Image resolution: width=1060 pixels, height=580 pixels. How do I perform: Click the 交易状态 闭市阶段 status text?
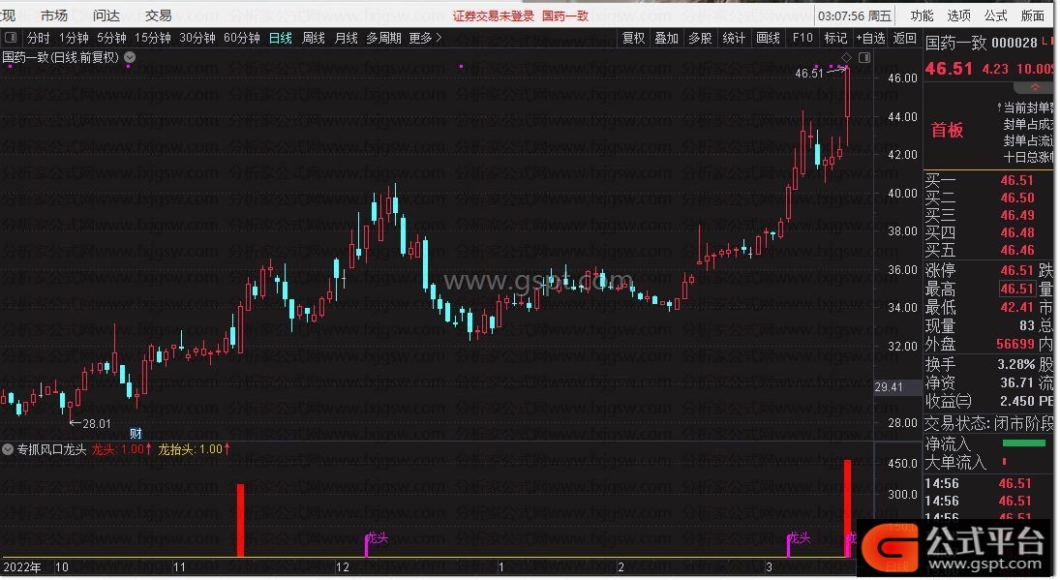(x=988, y=424)
